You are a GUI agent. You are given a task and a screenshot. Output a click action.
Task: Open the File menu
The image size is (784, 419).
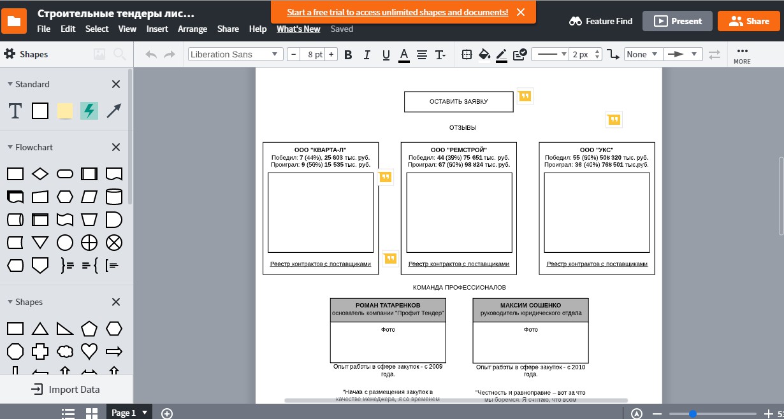43,29
